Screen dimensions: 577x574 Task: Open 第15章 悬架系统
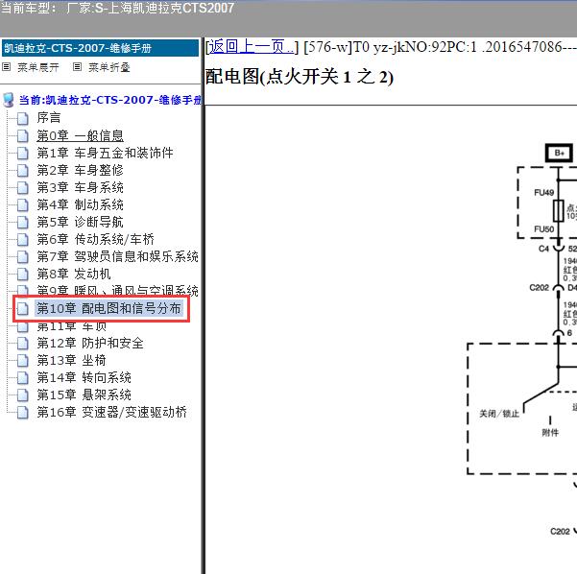pyautogui.click(x=84, y=395)
